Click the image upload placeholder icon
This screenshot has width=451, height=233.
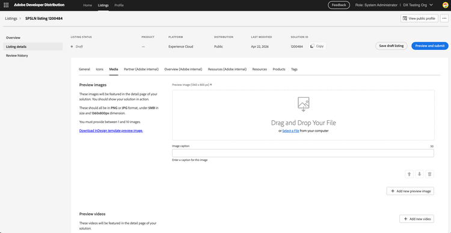(304, 104)
